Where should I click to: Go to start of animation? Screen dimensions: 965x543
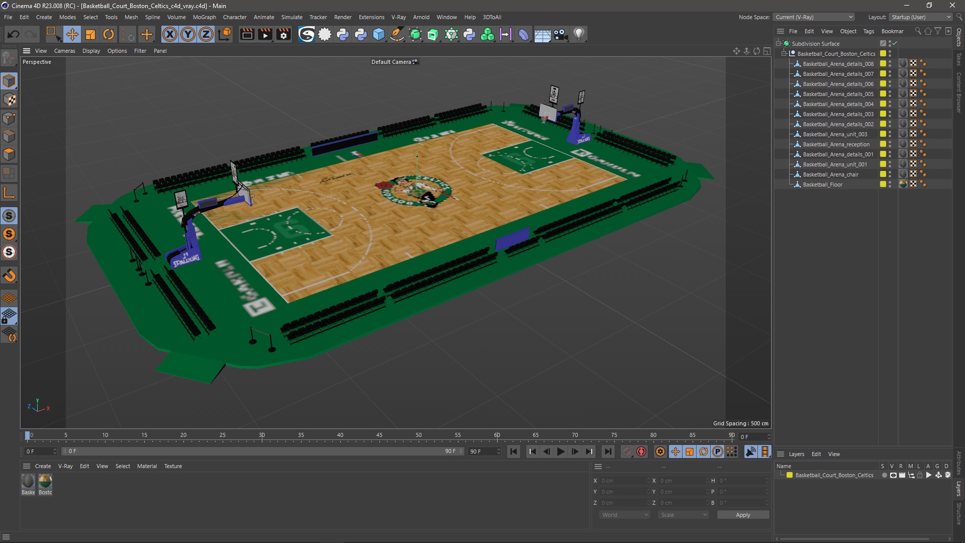tap(514, 451)
